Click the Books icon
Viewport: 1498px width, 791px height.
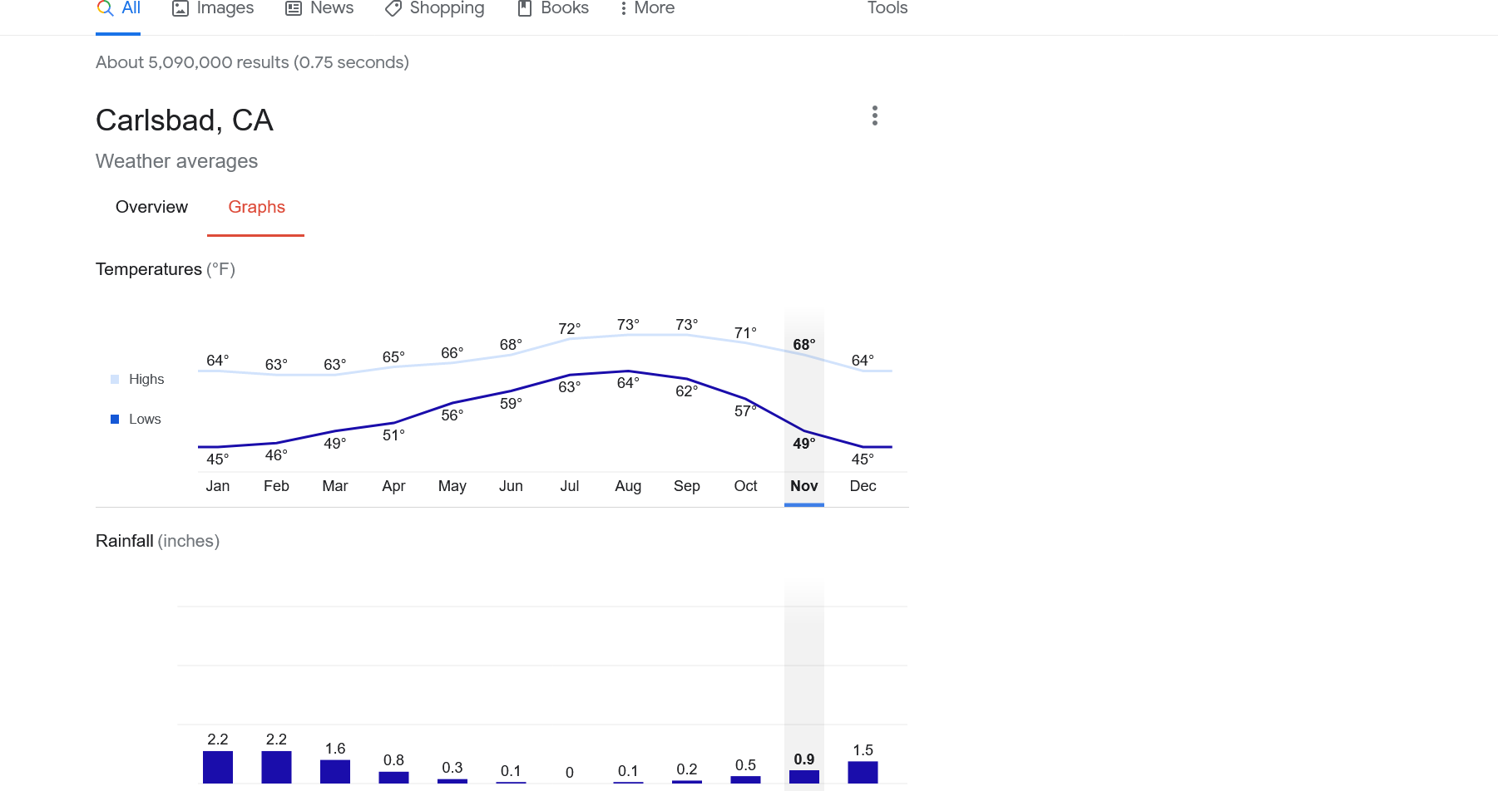pos(525,8)
